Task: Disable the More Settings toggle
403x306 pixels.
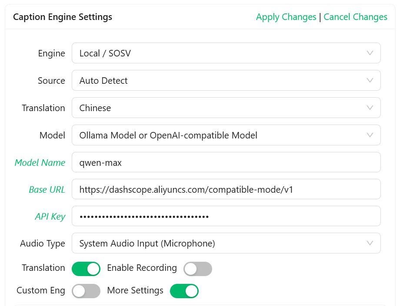Action: (184, 291)
